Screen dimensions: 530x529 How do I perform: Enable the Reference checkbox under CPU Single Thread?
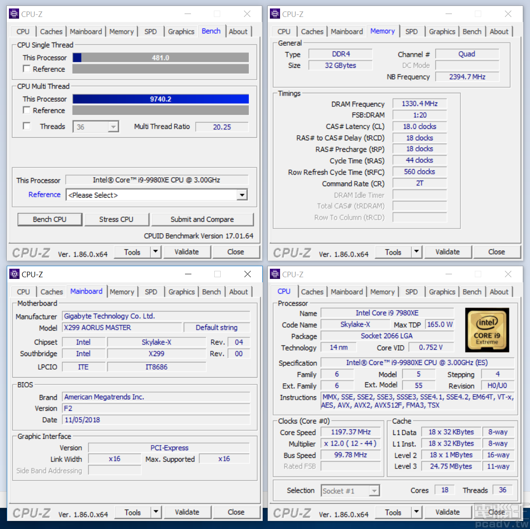click(x=26, y=69)
